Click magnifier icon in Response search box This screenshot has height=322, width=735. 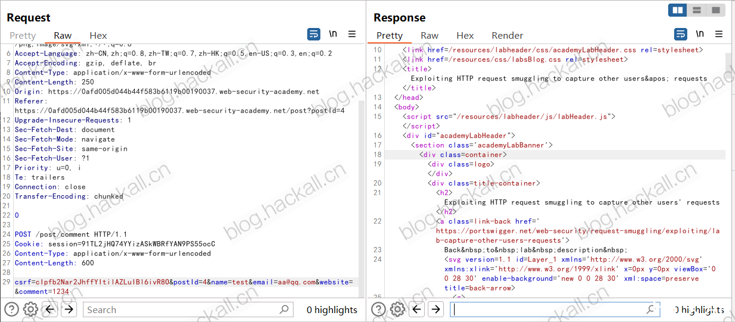tap(651, 310)
